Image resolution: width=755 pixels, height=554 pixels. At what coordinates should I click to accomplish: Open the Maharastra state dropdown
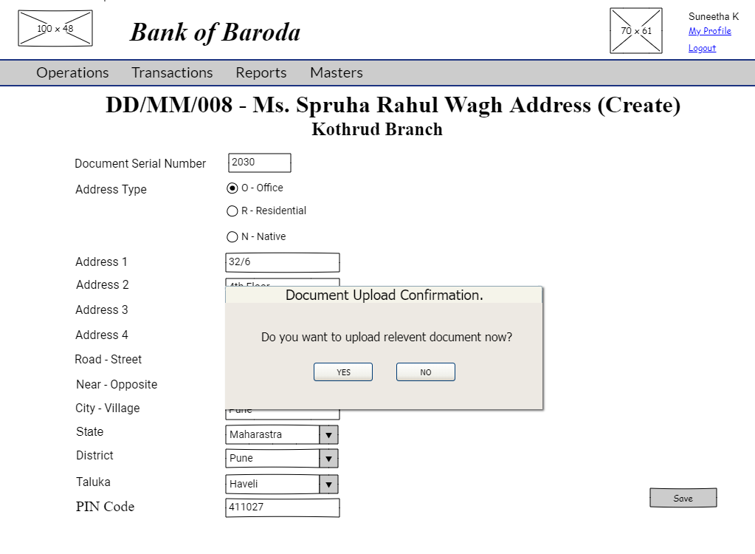pyautogui.click(x=328, y=434)
